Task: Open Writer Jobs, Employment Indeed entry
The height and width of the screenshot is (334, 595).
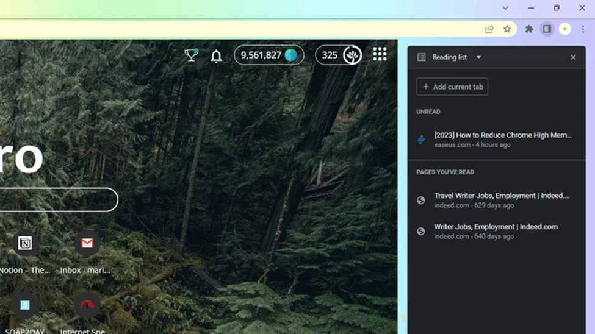Action: pyautogui.click(x=496, y=231)
